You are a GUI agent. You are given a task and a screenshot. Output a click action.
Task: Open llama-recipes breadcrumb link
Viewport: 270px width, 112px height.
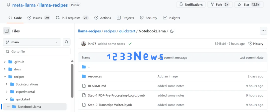coord(89,31)
